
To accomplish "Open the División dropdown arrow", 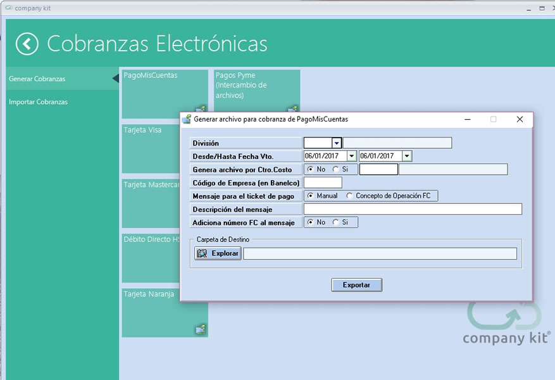I will (x=337, y=143).
